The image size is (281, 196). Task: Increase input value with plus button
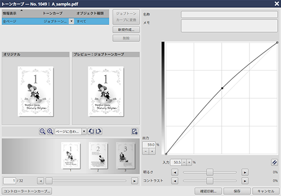[189, 162]
